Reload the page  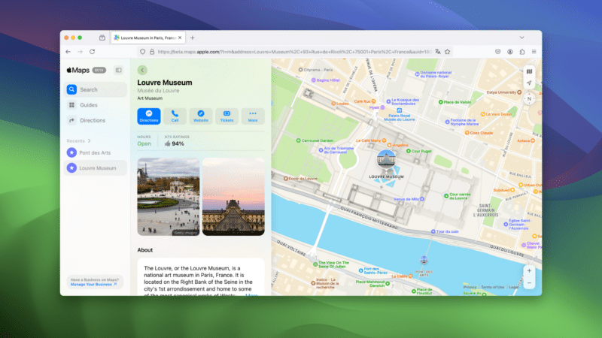(92, 52)
